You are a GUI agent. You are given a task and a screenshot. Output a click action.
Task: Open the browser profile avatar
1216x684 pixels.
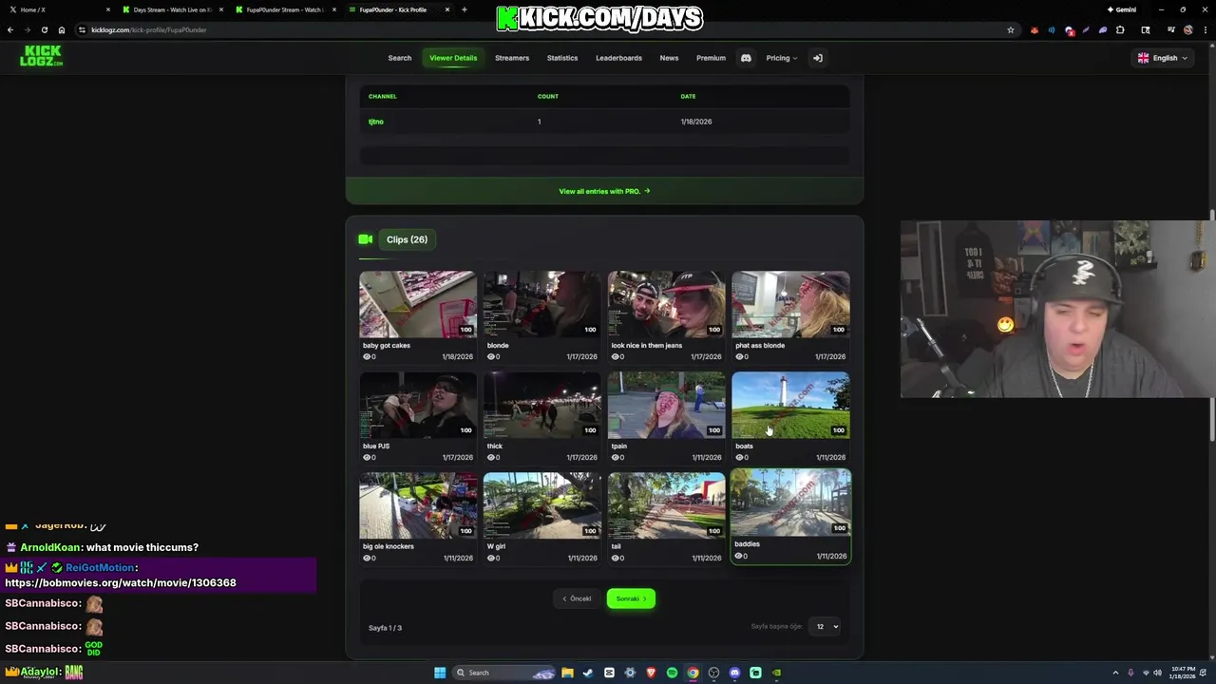[1187, 29]
